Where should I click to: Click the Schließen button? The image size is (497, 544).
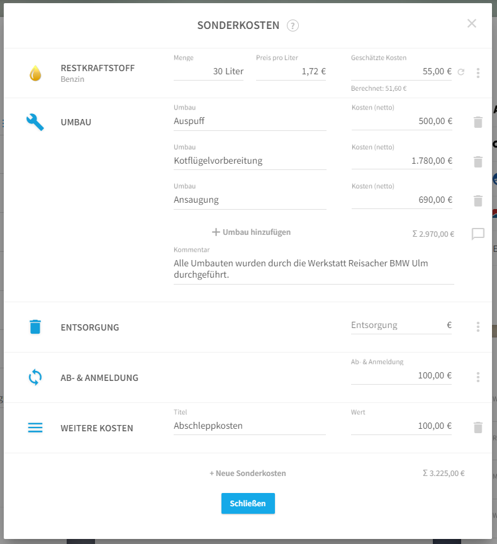[248, 504]
